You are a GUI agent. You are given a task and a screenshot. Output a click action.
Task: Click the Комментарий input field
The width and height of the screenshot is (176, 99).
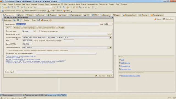coord(64,72)
